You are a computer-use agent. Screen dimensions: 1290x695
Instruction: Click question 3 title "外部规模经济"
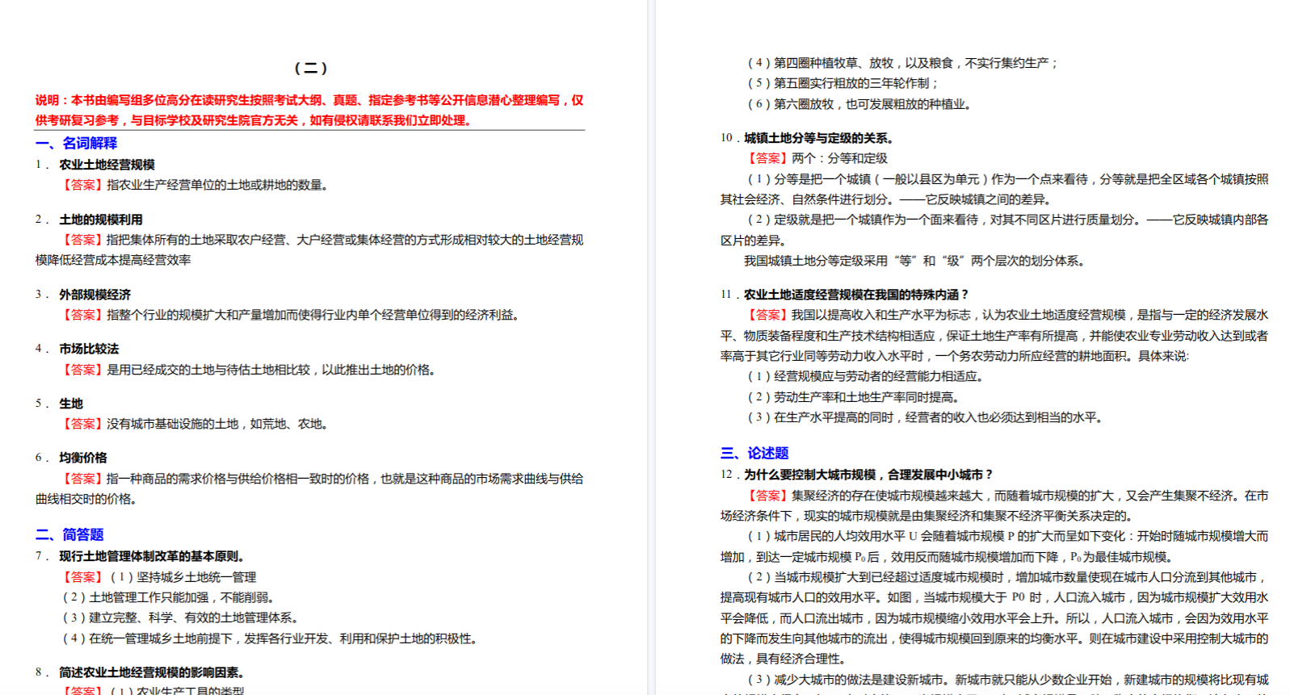point(95,295)
